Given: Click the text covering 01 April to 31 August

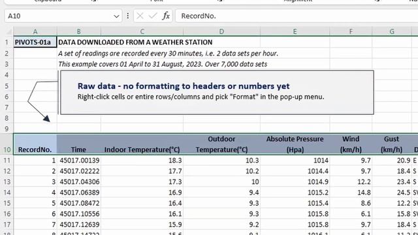Looking at the screenshot, I should click(163, 64).
